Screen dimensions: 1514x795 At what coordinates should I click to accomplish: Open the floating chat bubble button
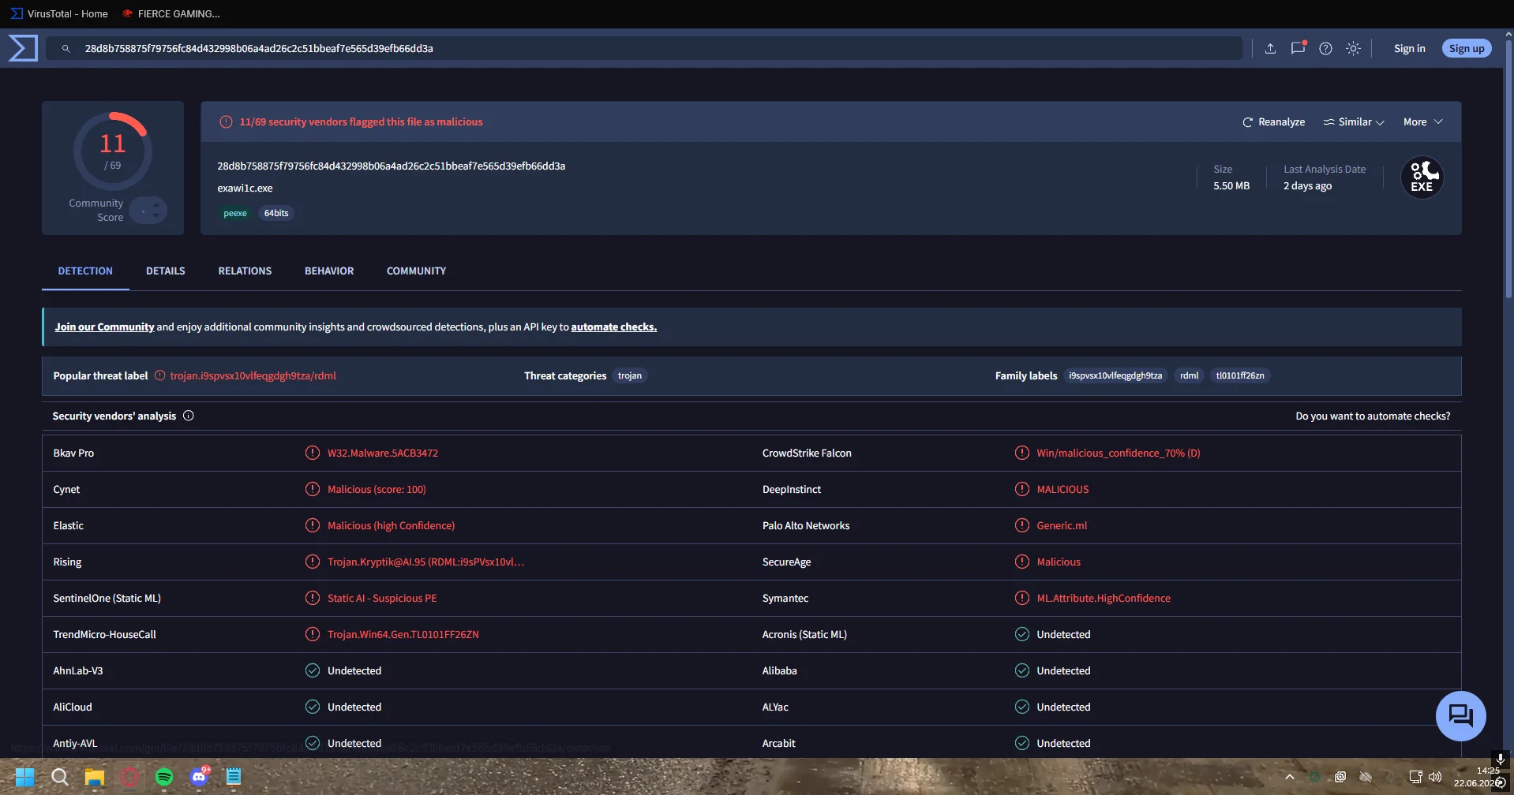[x=1460, y=716]
